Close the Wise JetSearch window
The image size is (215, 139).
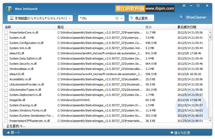point(207,6)
